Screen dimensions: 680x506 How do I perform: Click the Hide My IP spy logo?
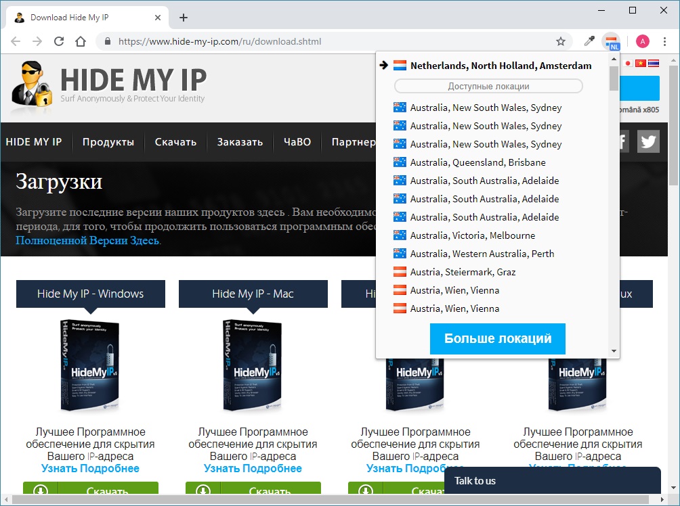coord(31,84)
